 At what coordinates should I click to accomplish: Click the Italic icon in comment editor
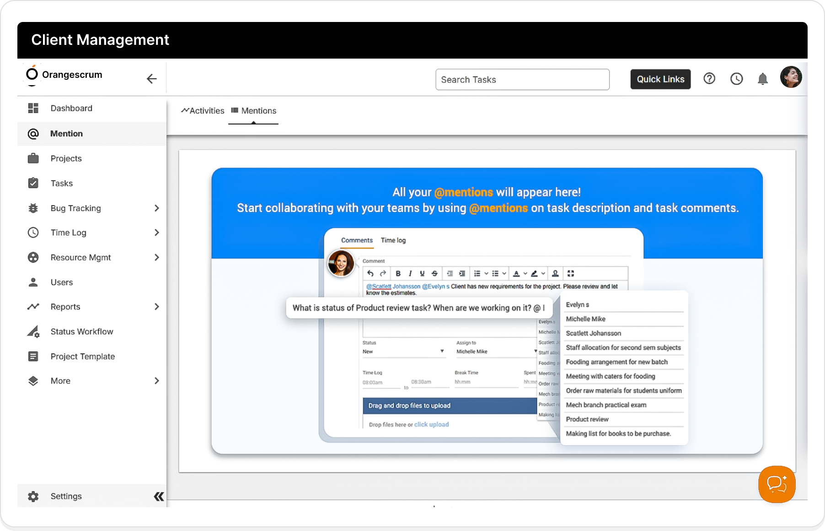click(x=410, y=273)
